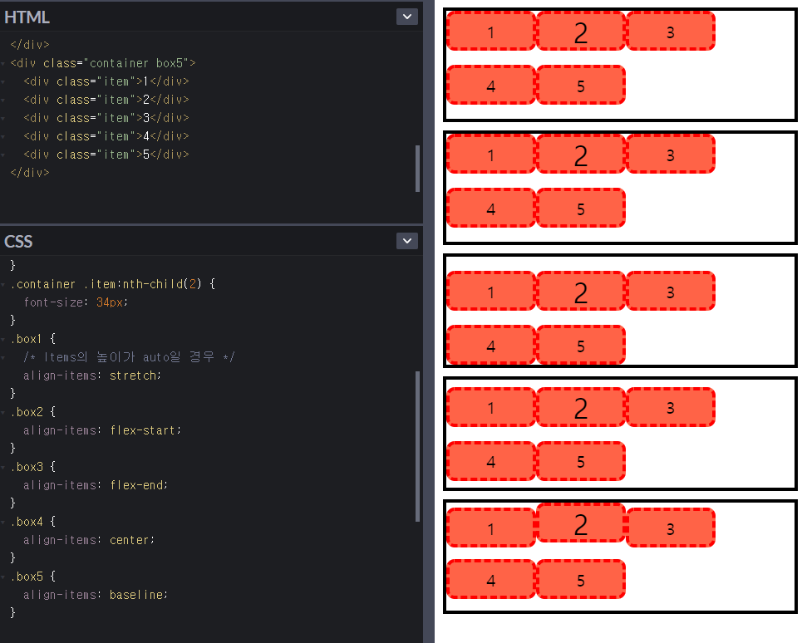Click item 5 in the fourth preview container
The width and height of the screenshot is (802, 643).
(x=581, y=461)
